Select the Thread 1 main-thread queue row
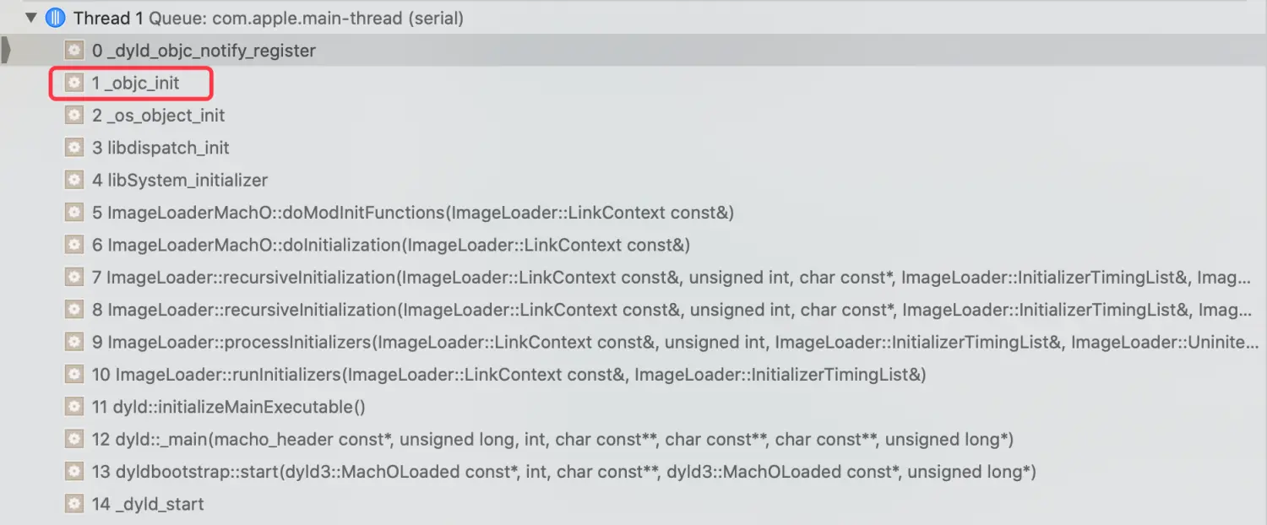 click(x=633, y=17)
